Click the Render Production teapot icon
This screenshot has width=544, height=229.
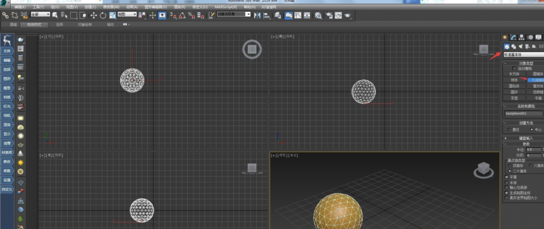pos(347,15)
